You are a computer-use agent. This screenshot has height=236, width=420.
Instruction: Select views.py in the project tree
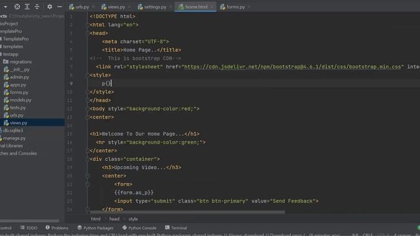[x=18, y=123]
